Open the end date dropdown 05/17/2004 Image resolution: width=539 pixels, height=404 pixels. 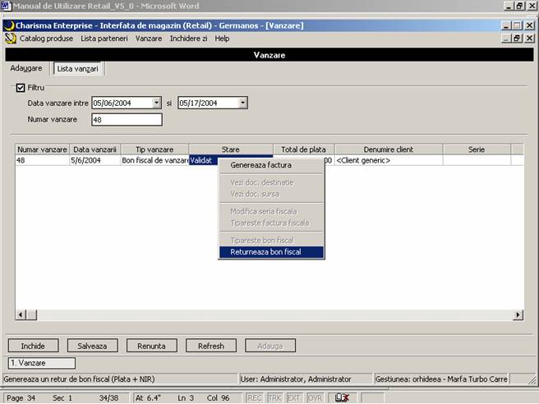[242, 103]
